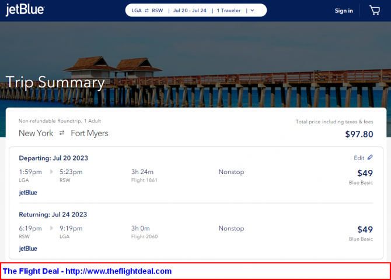Click jetBlue airline logo under departing flight
Image resolution: width=391 pixels, height=280 pixels.
point(28,193)
